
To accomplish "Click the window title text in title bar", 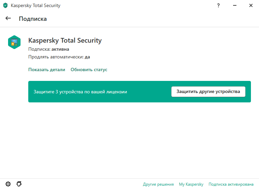I will click(36, 5).
